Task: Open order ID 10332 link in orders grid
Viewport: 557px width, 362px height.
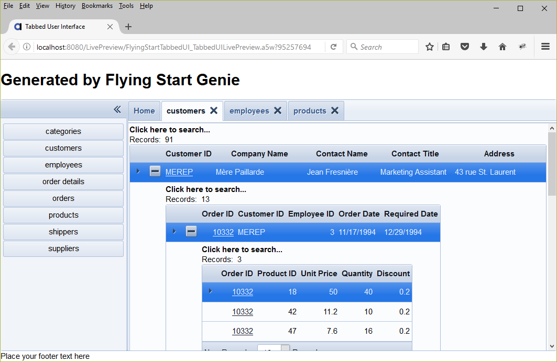Action: point(223,232)
